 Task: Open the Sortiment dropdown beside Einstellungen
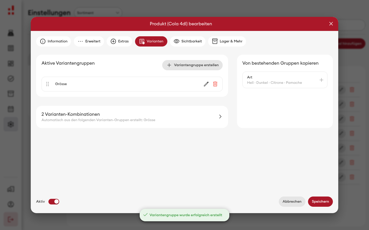[98, 13]
